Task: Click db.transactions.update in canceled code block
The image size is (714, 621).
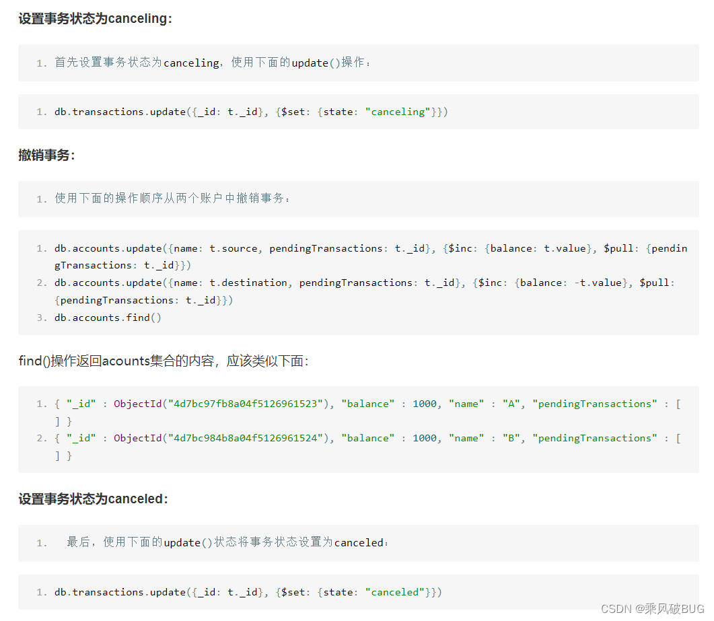Action: [120, 592]
